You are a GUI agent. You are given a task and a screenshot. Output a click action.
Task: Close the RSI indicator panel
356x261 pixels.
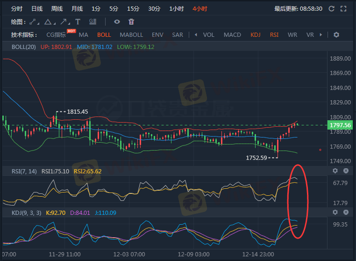pos(346,171)
